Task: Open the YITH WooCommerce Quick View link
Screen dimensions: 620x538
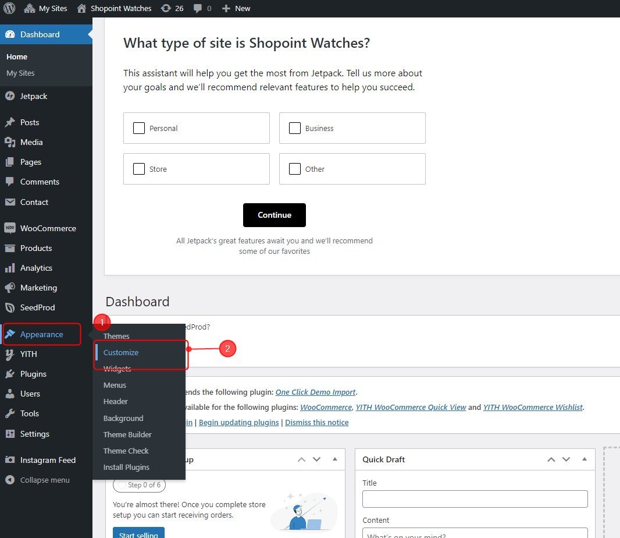Action: tap(411, 407)
